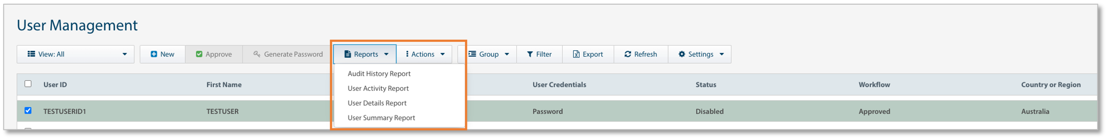Open User Details Report
The width and height of the screenshot is (1107, 139).
(377, 103)
